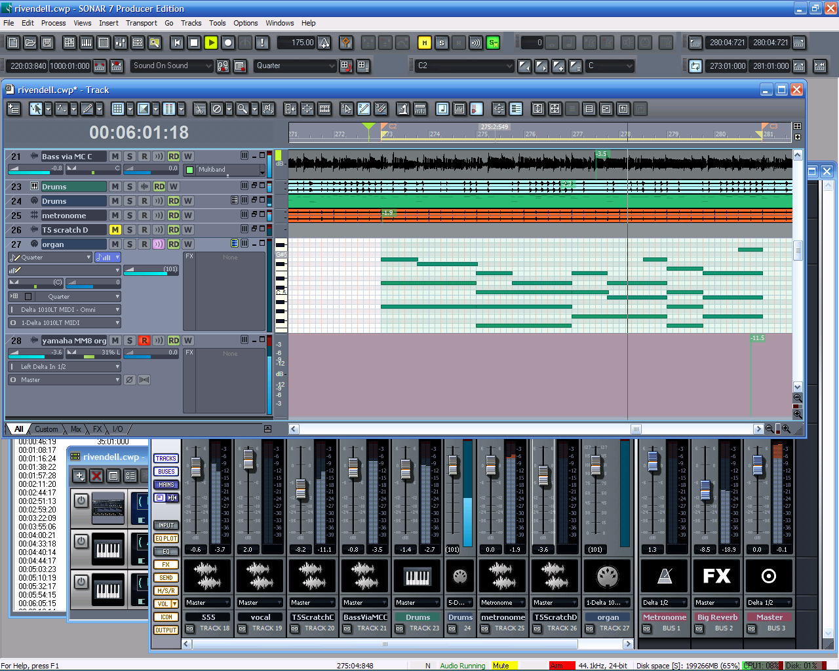The image size is (839, 671).
Task: Save the project with the disk icon
Action: point(47,43)
